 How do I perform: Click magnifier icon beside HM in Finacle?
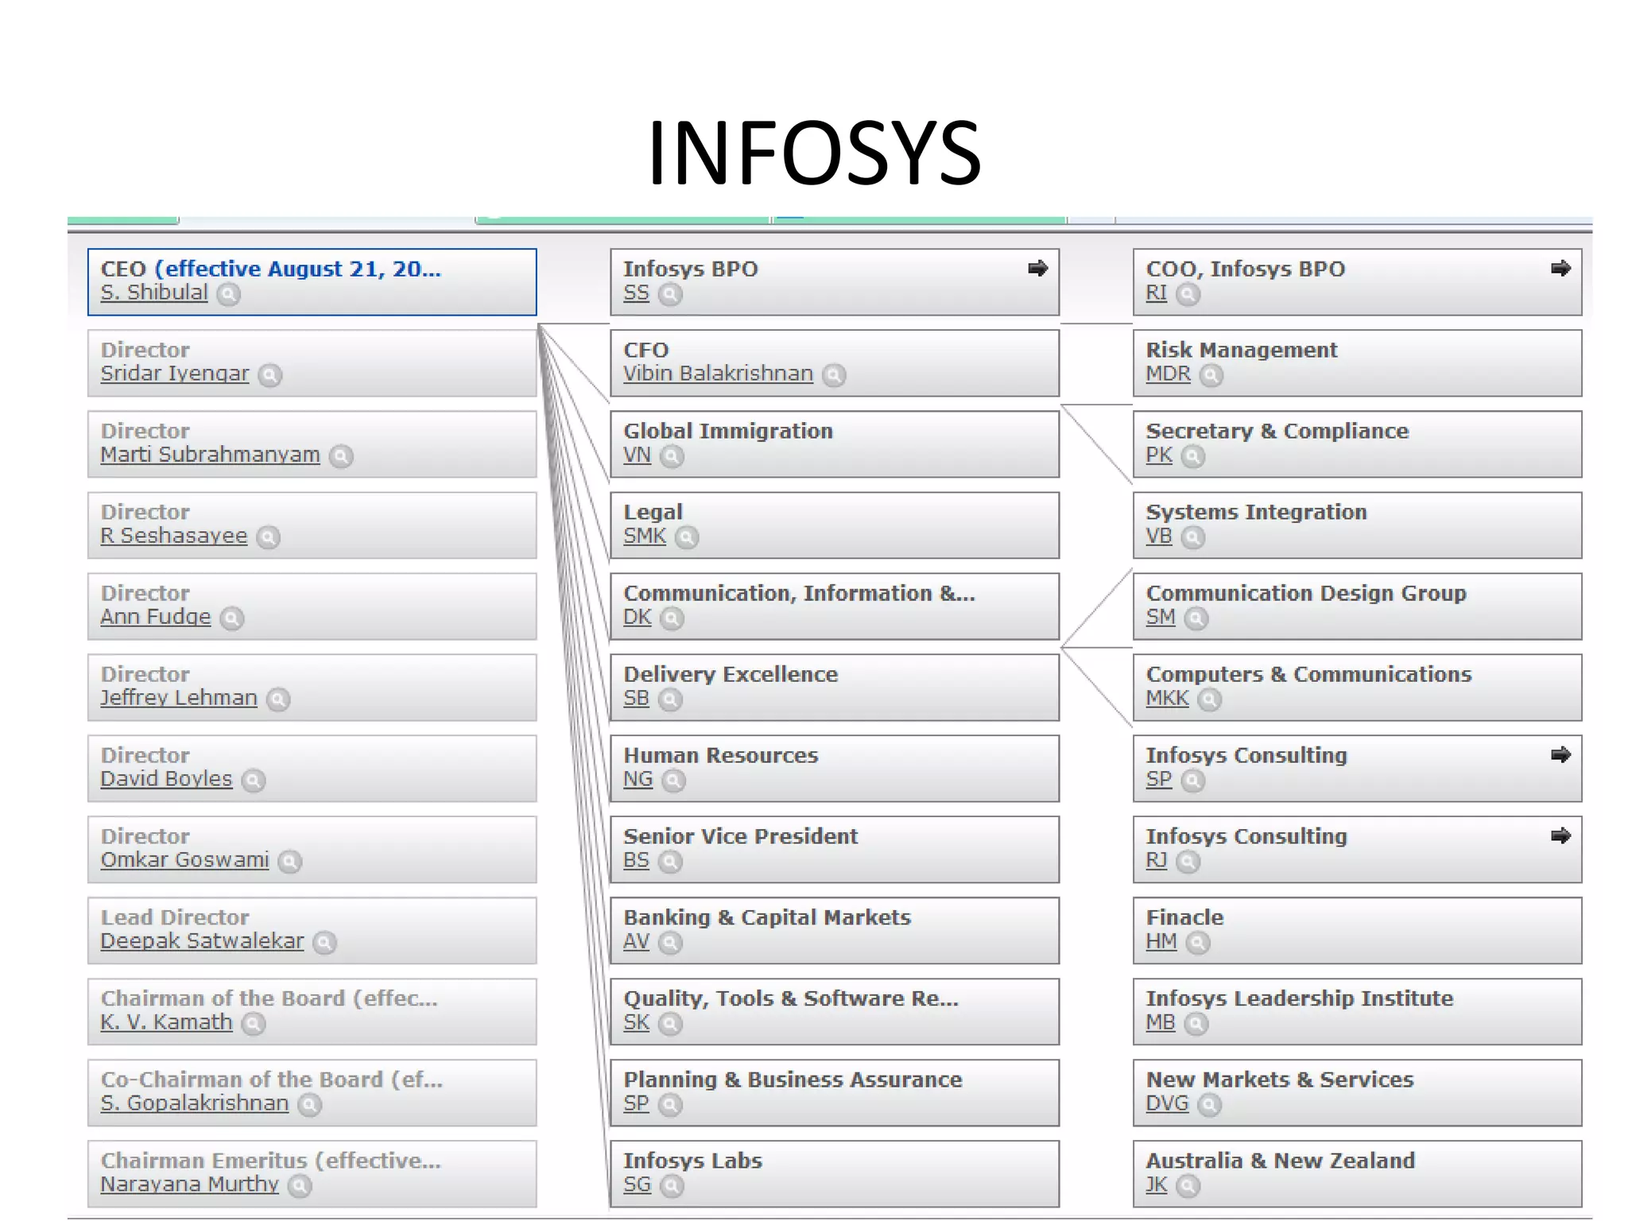tap(1197, 943)
